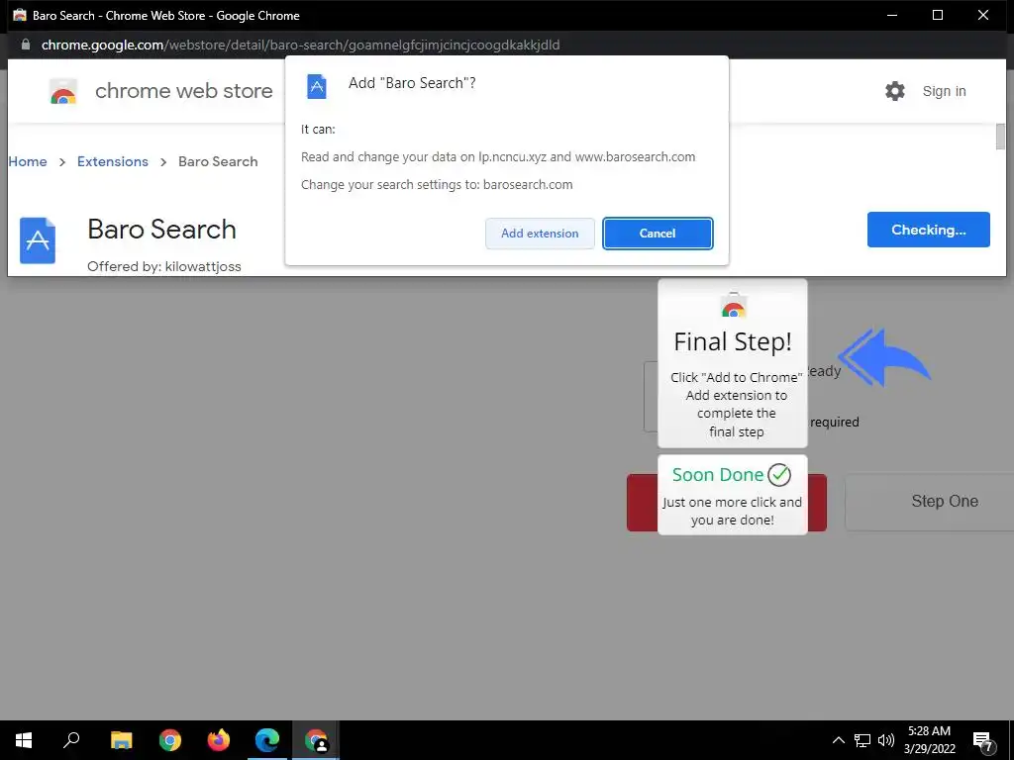
Task: Click "Just one more click" text
Action: click(732, 512)
